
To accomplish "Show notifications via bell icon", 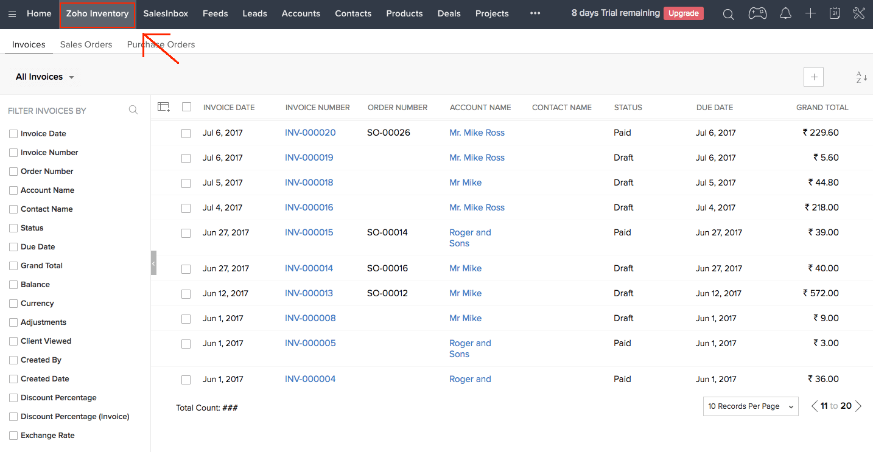I will coord(785,13).
